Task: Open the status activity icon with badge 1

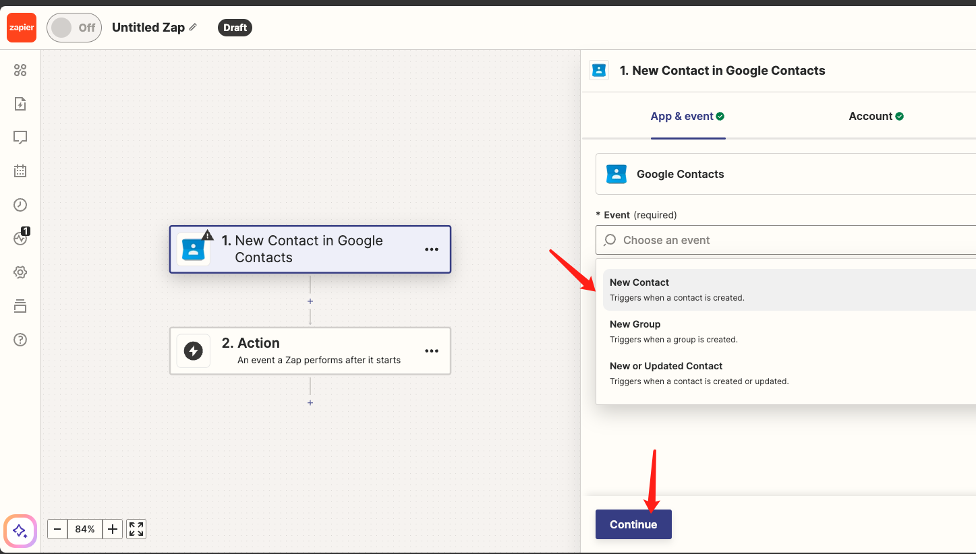Action: click(x=20, y=238)
